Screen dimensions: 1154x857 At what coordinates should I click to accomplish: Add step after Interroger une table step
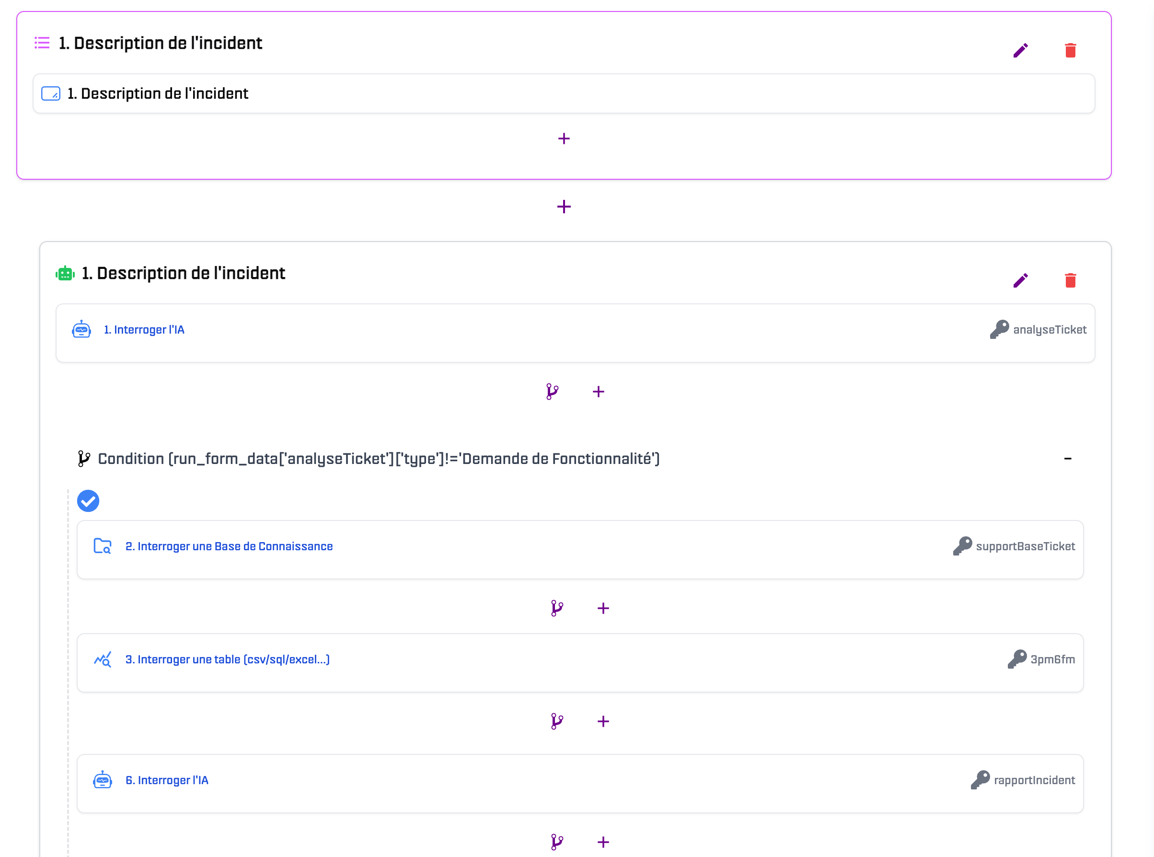(603, 721)
